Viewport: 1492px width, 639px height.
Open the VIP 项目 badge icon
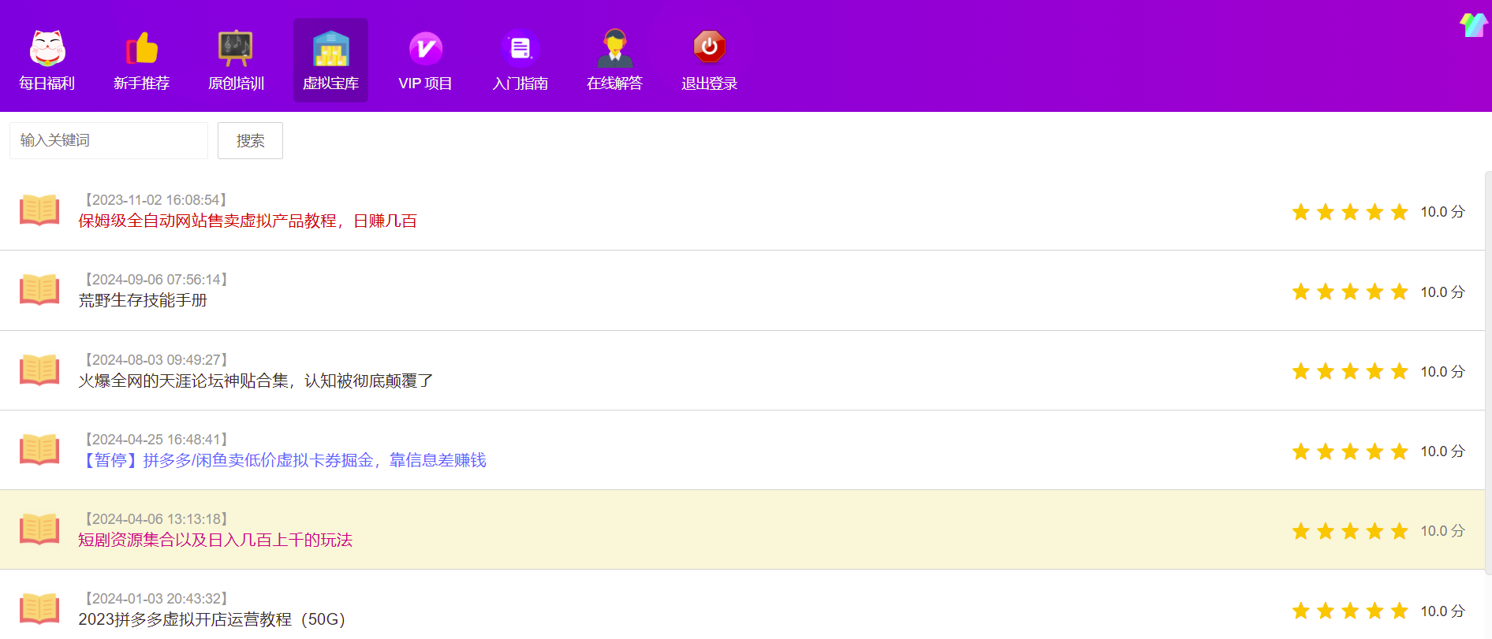pos(425,48)
